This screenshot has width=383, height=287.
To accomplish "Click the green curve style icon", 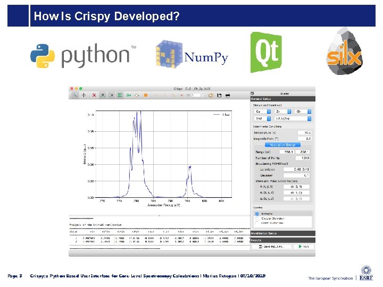I will [x=129, y=95].
